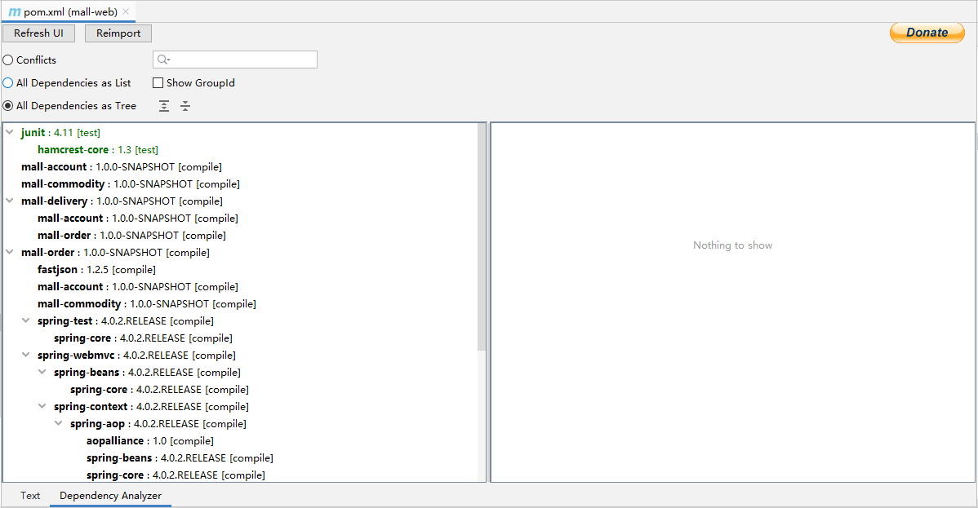
Task: Collapse the spring-webmvc node
Action: tap(26, 355)
